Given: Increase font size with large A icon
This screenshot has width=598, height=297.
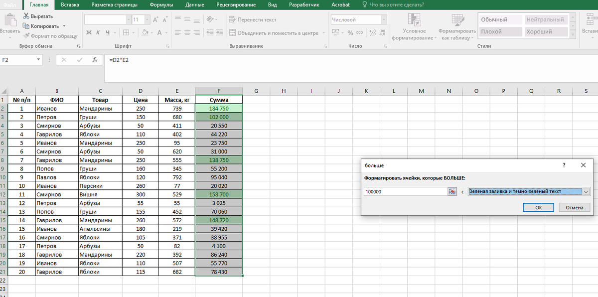Looking at the screenshot, I should (155, 19).
